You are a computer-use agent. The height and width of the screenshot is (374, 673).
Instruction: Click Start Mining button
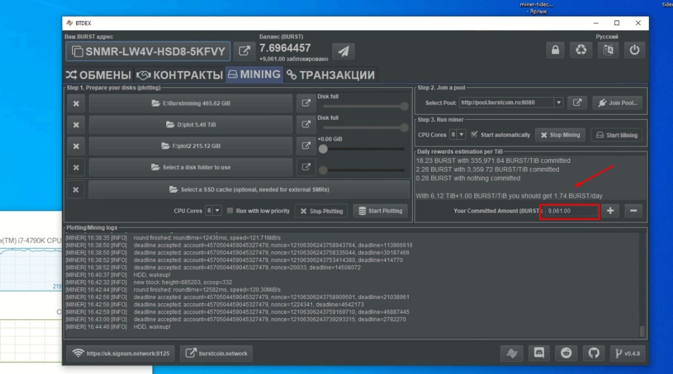[x=617, y=135]
